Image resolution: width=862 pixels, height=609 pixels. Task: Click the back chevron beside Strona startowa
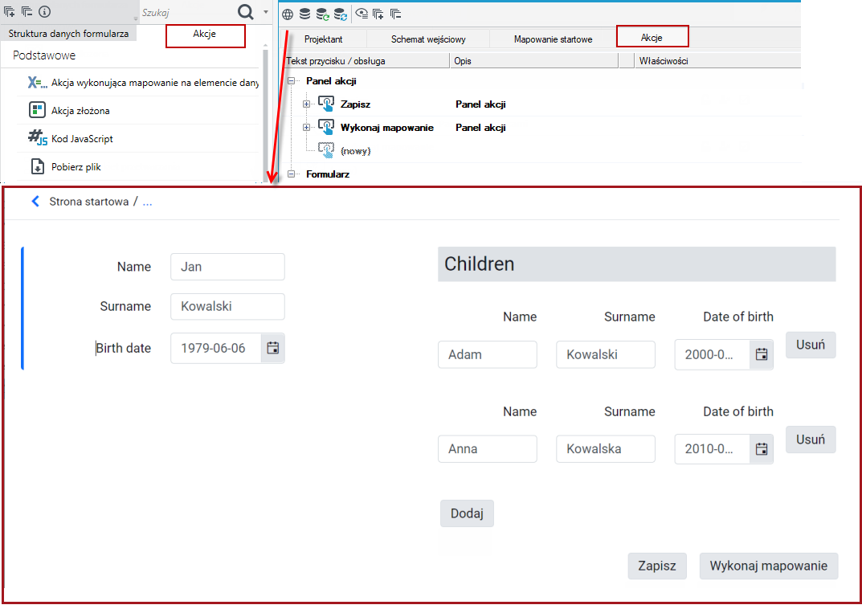tap(35, 202)
